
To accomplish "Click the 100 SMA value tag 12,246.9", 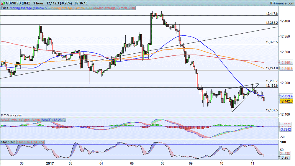I will coord(286,69).
